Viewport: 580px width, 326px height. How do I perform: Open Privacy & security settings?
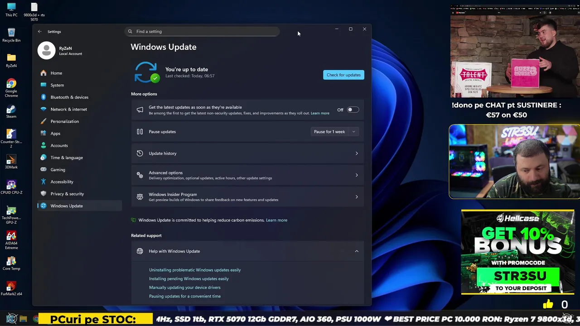(80, 194)
